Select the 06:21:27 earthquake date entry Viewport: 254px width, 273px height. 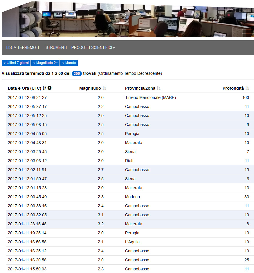coord(27,97)
